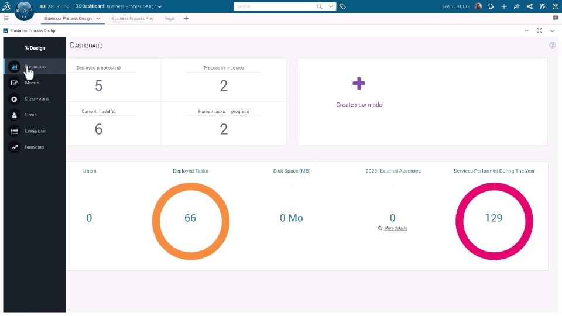The height and width of the screenshot is (316, 562).
Task: Add a new tab with plus icon
Action: 186,18
